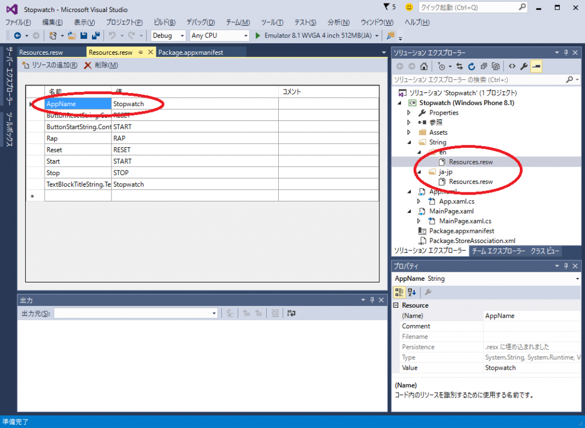Screen dimensions: 585x428
Task: Click the Save All toolbar icon
Action: (96, 35)
